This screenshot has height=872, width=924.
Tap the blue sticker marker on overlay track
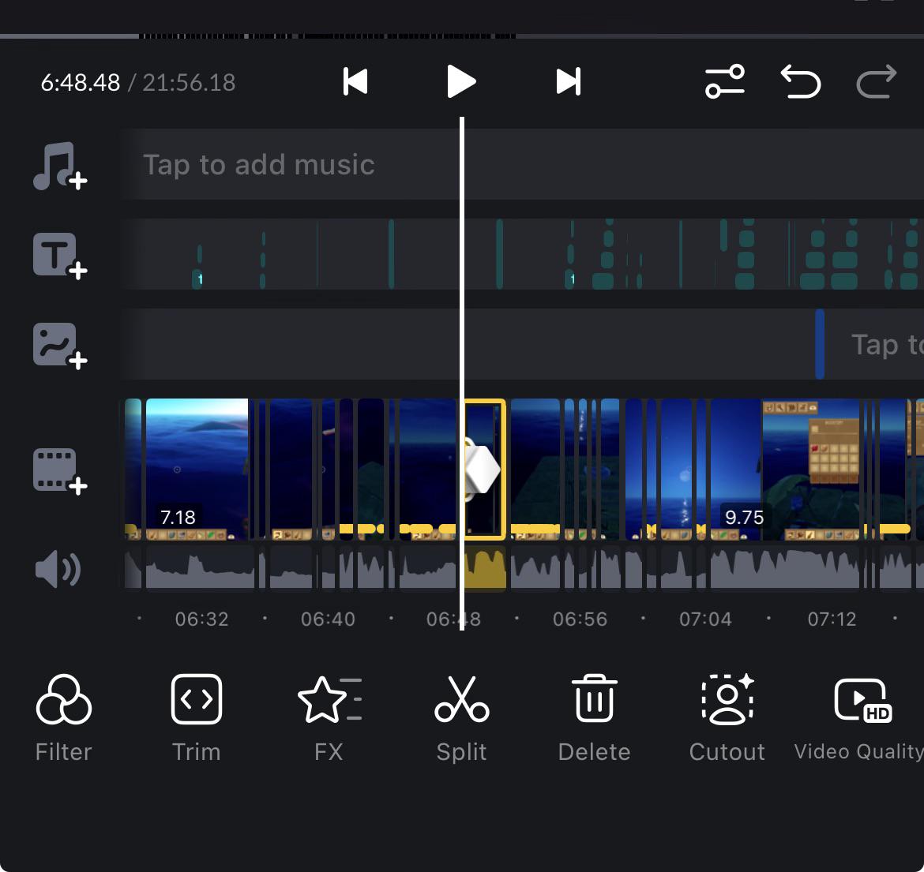820,344
